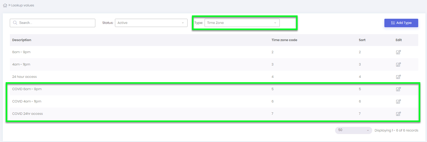Click the COVID 6am - 9pm description
The width and height of the screenshot is (427, 142).
tap(27, 89)
